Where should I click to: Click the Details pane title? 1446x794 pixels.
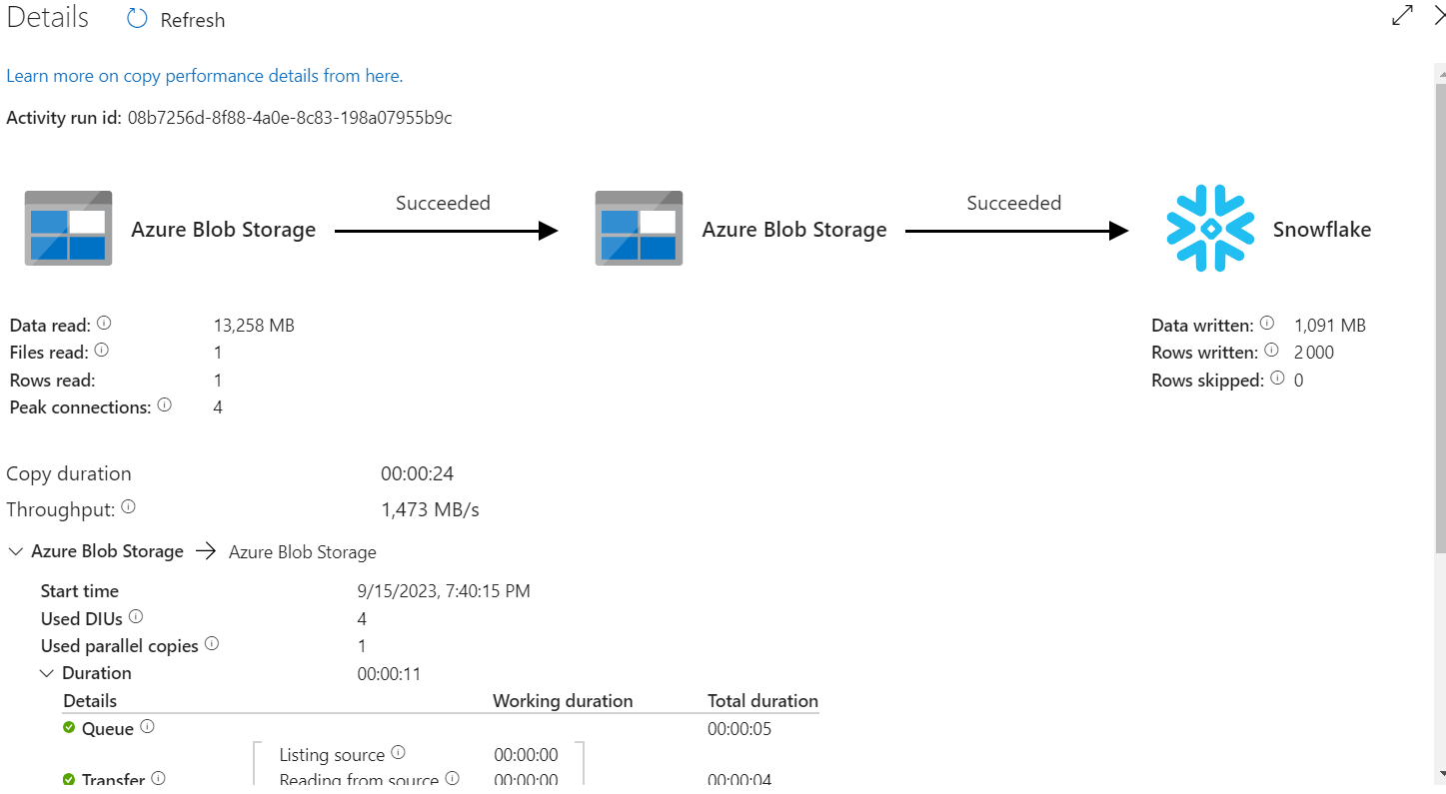[x=48, y=18]
